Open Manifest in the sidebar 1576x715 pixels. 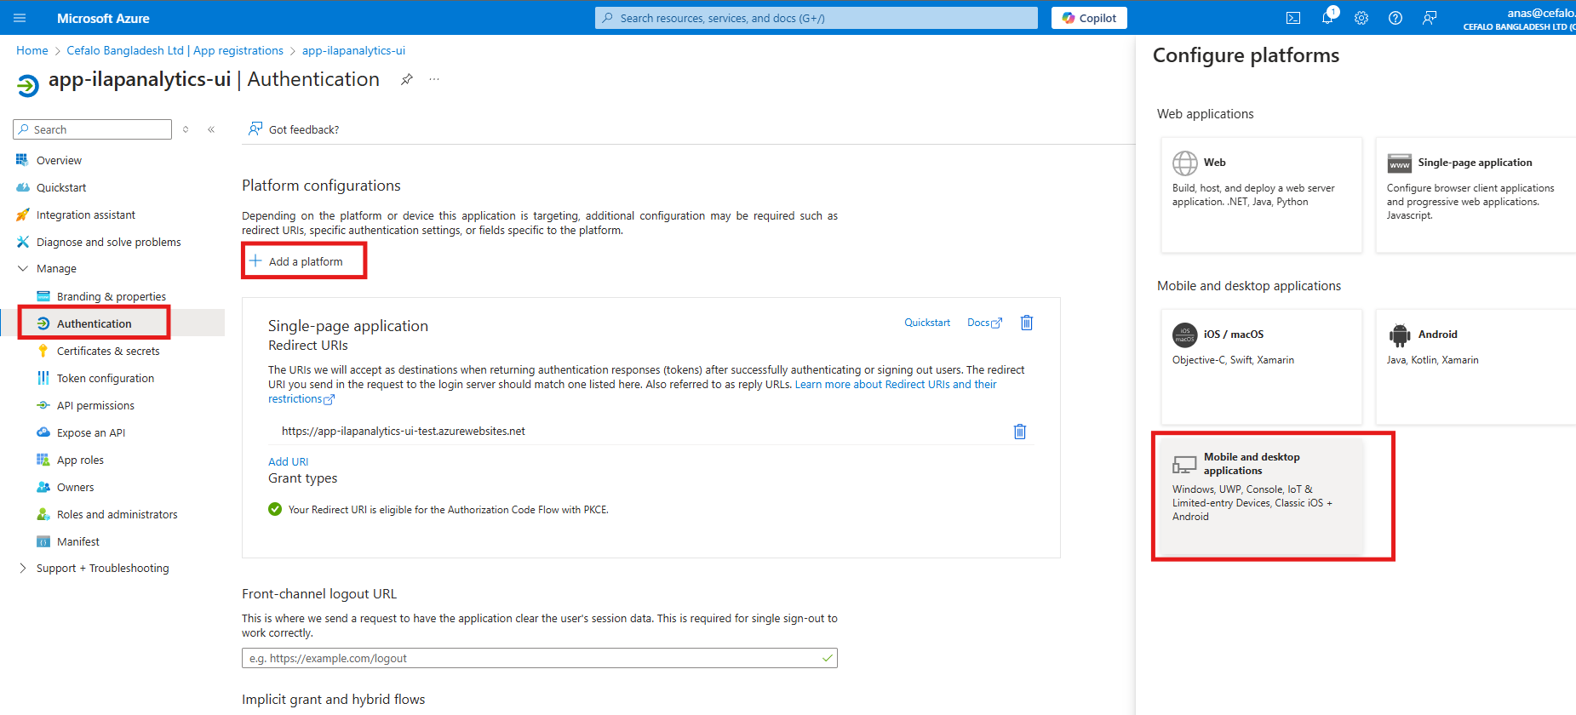pyautogui.click(x=77, y=541)
